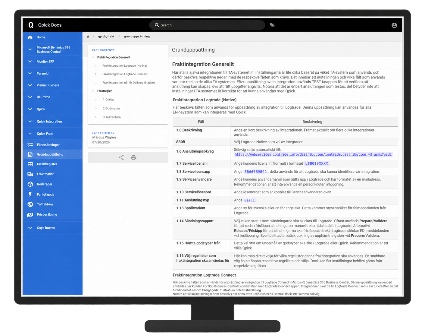Click the 5566659842 code value
This screenshot has height=336, width=425.
[255, 172]
